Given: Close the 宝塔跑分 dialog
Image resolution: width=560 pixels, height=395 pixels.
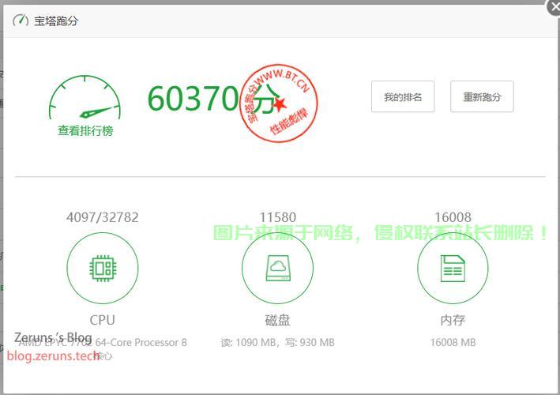Looking at the screenshot, I should [x=553, y=6].
